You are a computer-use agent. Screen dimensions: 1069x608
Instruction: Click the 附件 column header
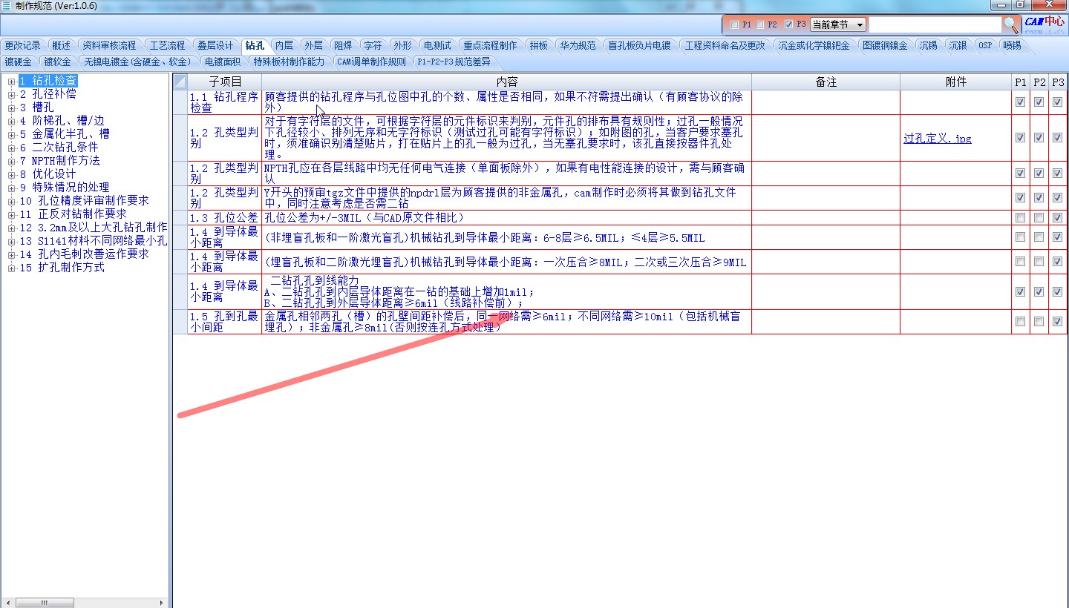point(956,82)
